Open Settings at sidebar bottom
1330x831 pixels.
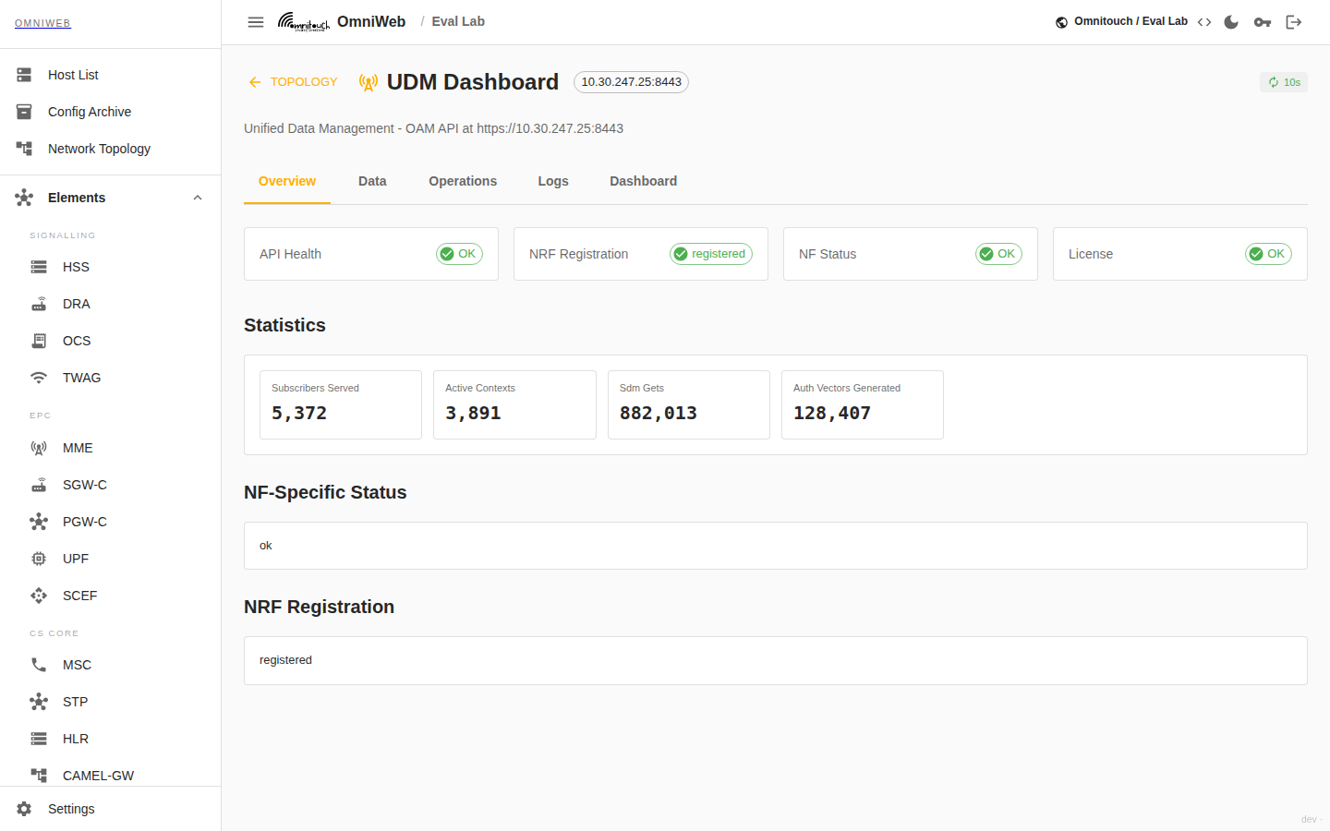111,809
